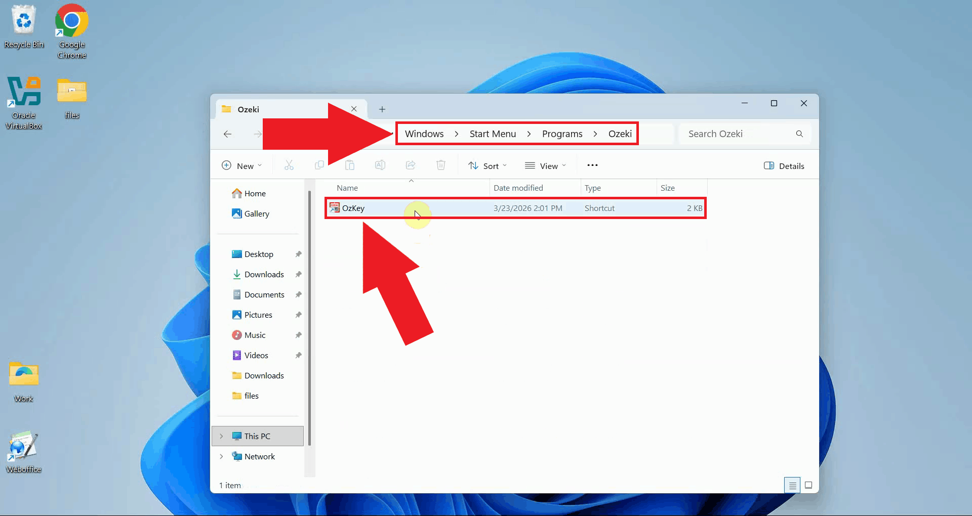972x516 pixels.
Task: Click the Delete trash icon
Action: click(440, 165)
